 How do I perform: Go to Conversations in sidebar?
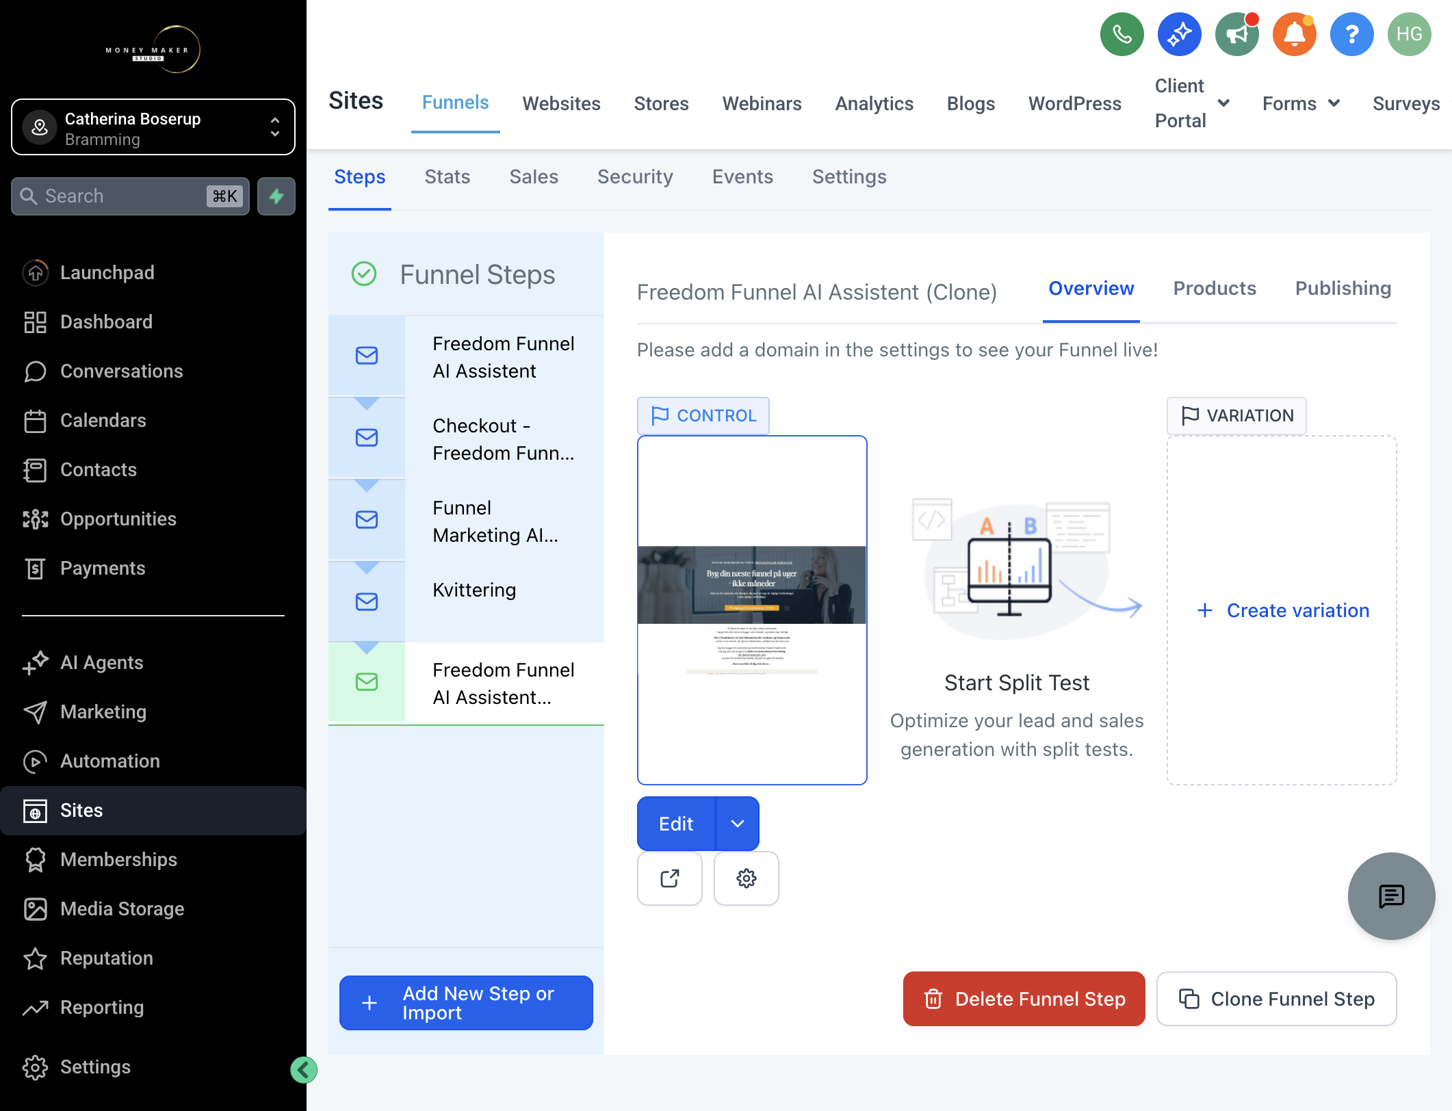(x=153, y=371)
